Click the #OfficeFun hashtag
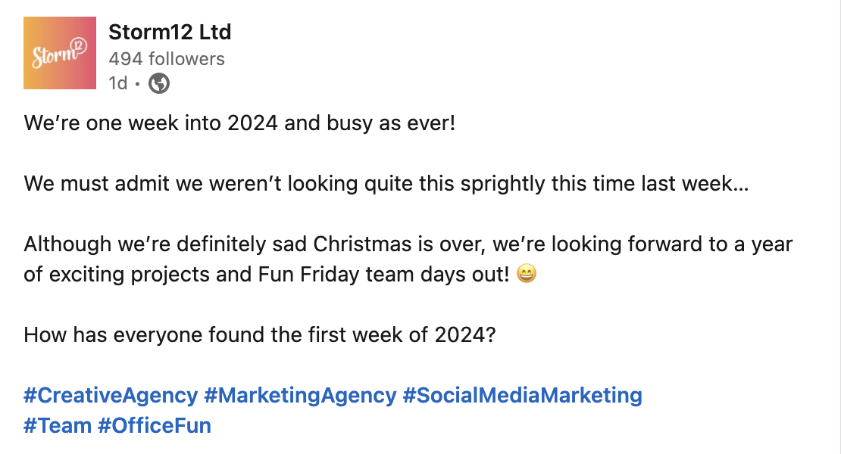 pyautogui.click(x=155, y=425)
